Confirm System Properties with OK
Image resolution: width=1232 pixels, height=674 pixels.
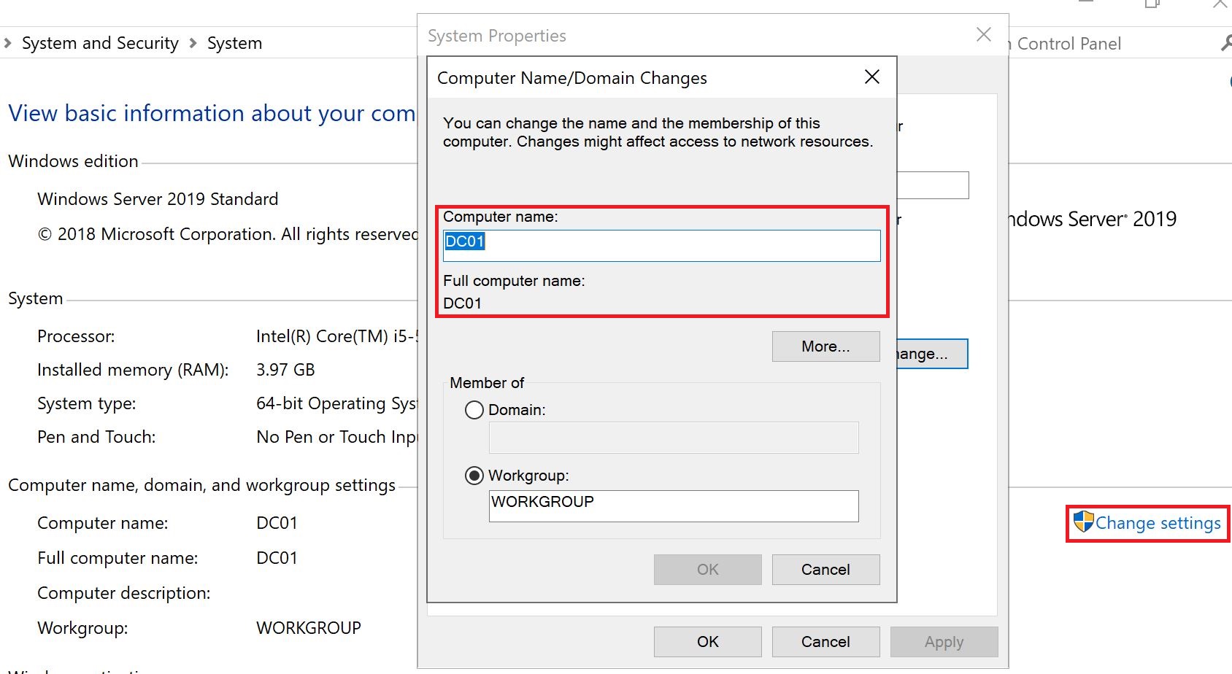(x=707, y=642)
